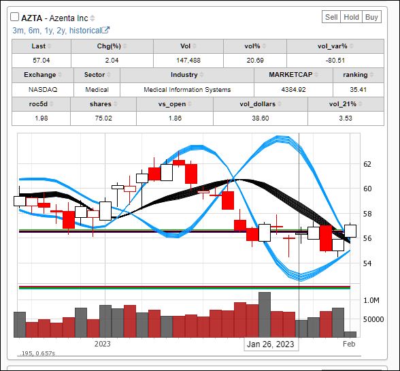This screenshot has height=371, width=400.
Task: Sort by the vol_var% column header
Action: pos(335,46)
